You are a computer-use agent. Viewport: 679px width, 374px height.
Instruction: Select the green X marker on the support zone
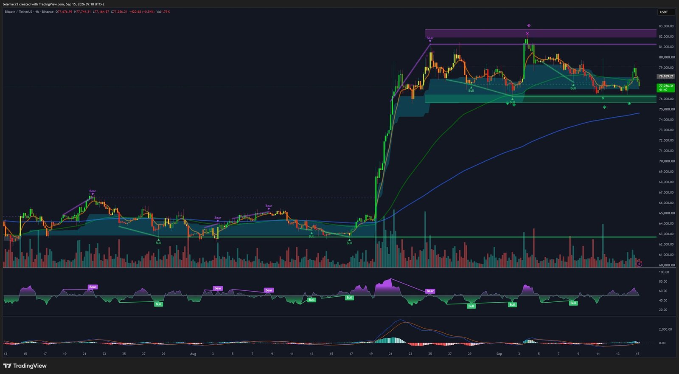pyautogui.click(x=603, y=98)
